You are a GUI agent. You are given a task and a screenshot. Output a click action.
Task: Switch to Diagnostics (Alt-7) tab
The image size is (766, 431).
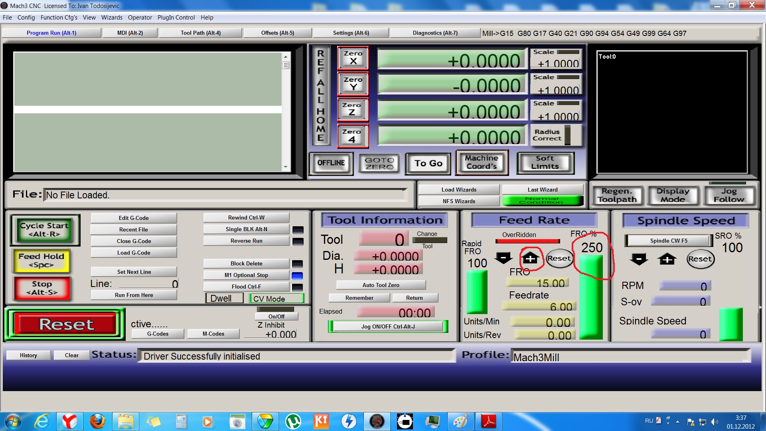point(435,33)
